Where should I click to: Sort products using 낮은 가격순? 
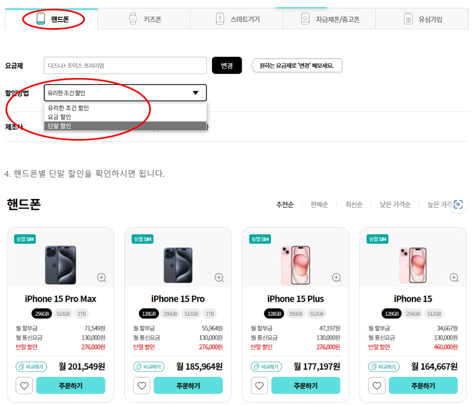point(394,204)
